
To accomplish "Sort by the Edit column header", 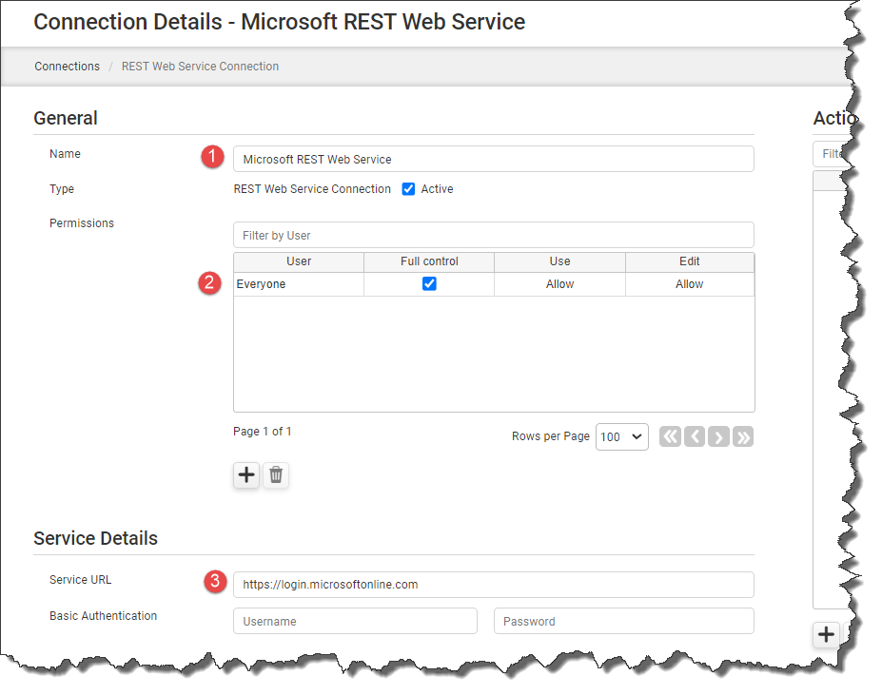I will tap(690, 262).
